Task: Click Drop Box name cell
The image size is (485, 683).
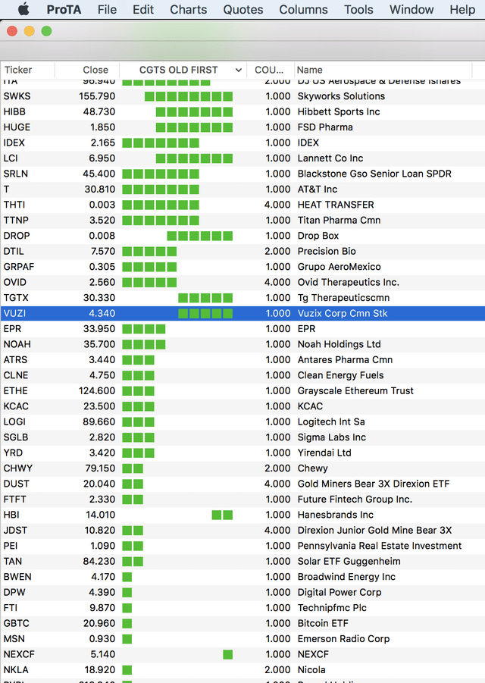Action: tap(318, 236)
